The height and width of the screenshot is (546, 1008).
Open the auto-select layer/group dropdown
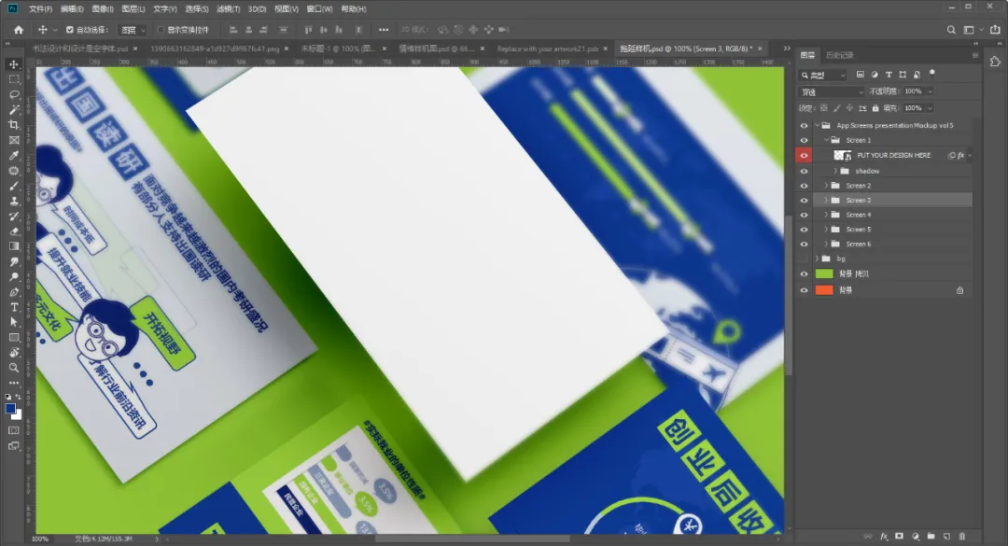click(133, 30)
